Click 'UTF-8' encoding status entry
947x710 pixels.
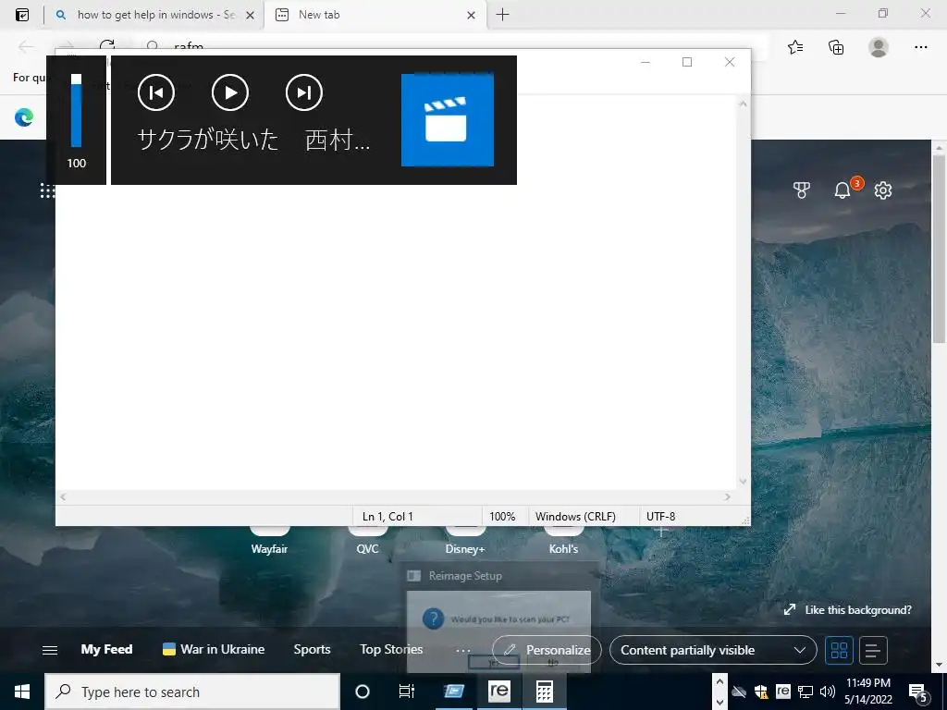660,516
